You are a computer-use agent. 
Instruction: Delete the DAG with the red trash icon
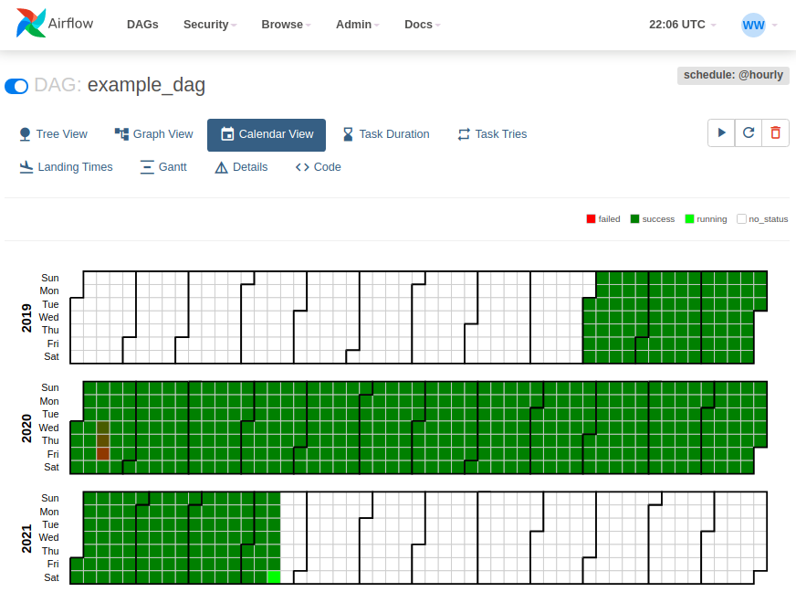click(775, 132)
